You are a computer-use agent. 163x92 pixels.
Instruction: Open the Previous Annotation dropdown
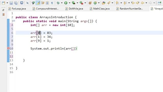[129, 3]
